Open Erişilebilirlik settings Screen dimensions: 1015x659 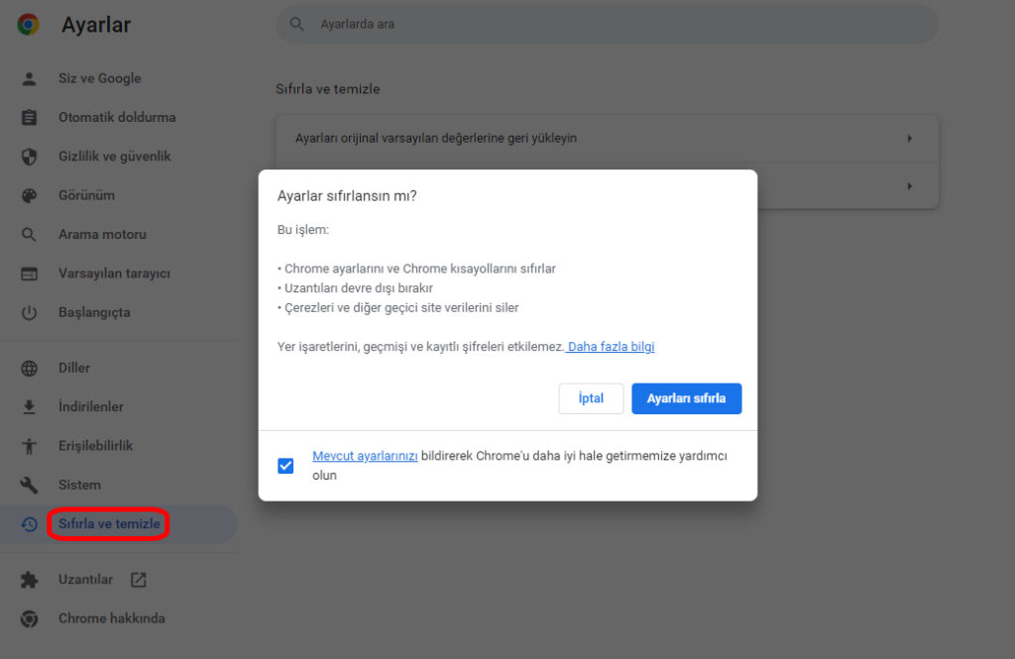pos(95,445)
